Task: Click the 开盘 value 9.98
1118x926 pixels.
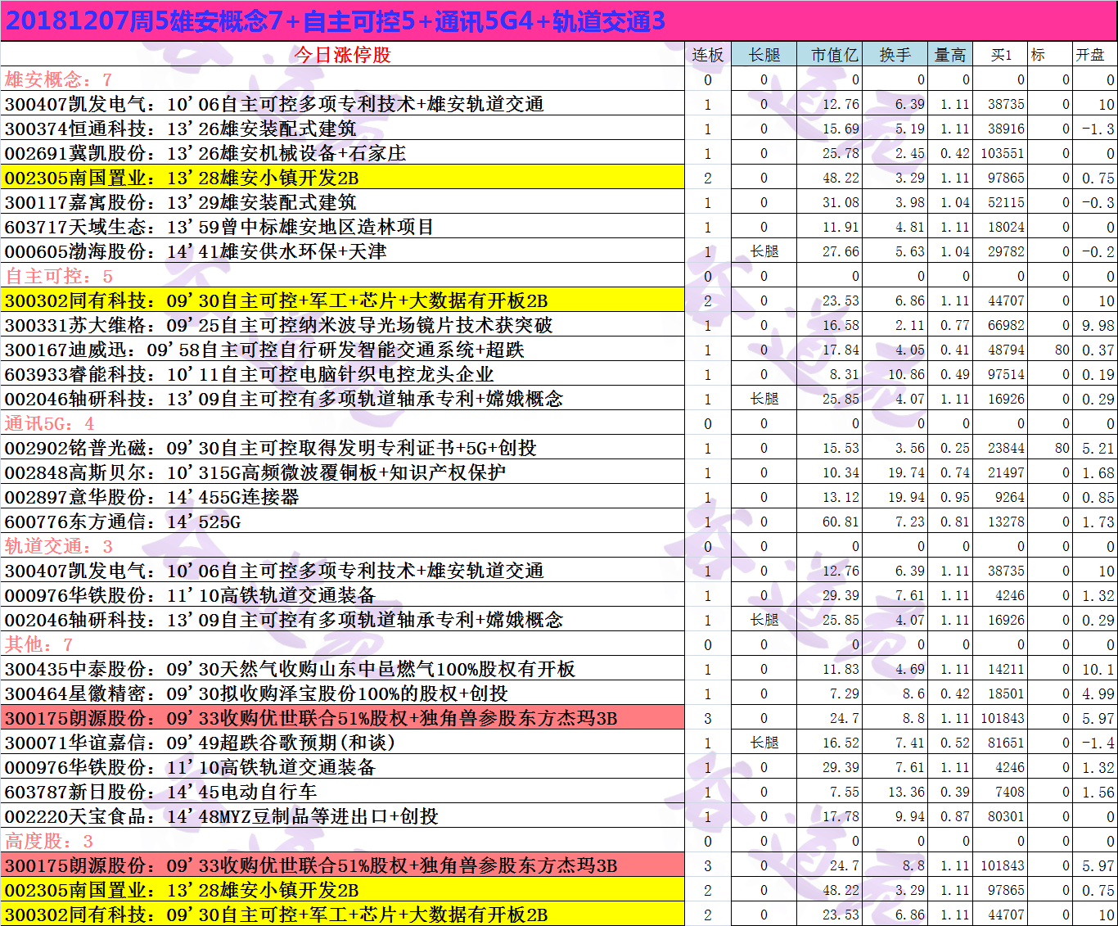Action: 1098,325
